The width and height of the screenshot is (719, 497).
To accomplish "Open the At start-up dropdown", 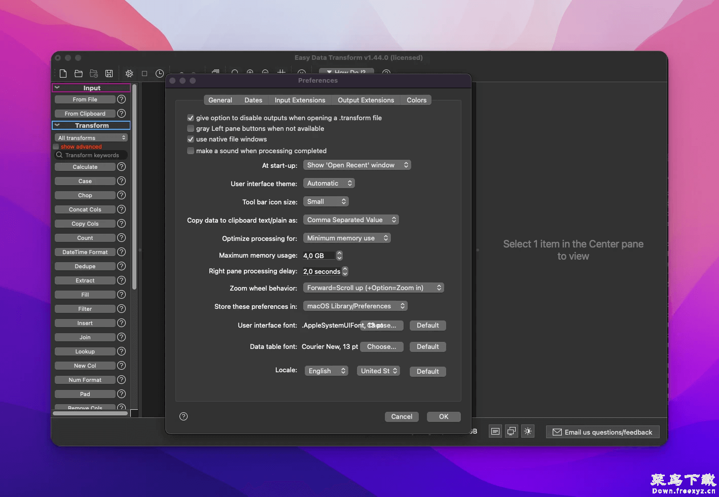I will point(357,165).
